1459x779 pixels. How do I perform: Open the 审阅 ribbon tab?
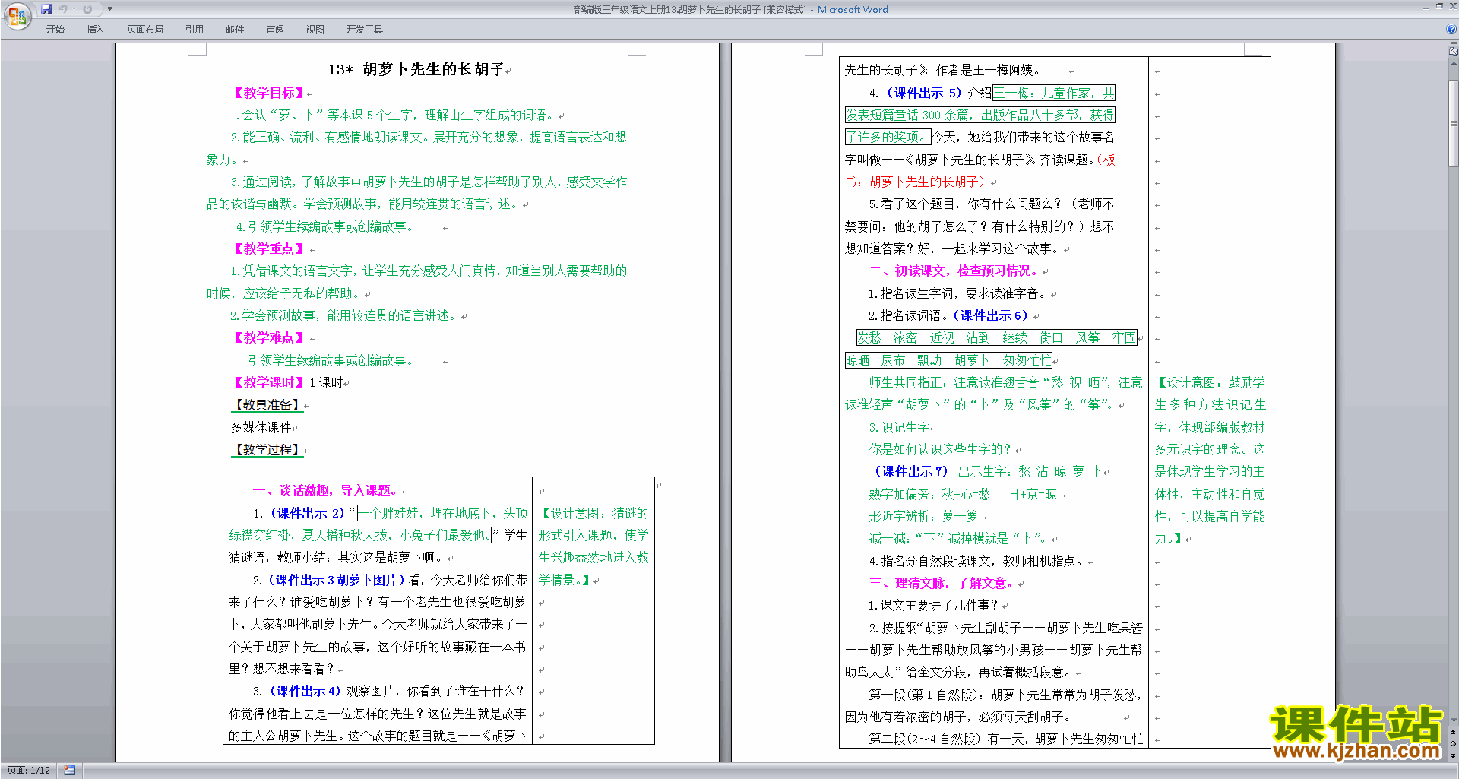(275, 30)
